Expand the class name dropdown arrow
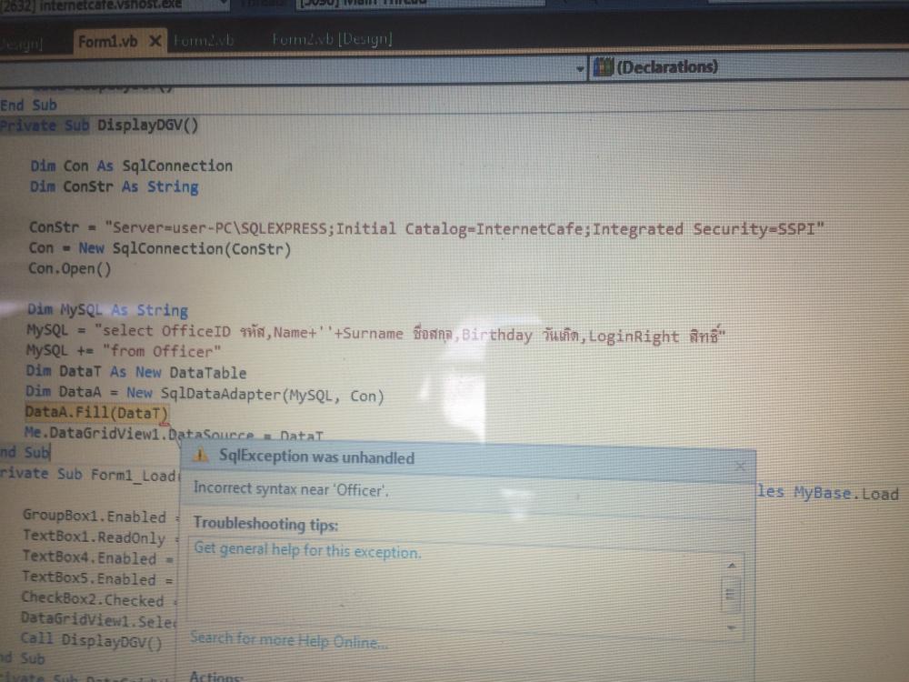Screen dimensions: 909x682 coord(580,69)
